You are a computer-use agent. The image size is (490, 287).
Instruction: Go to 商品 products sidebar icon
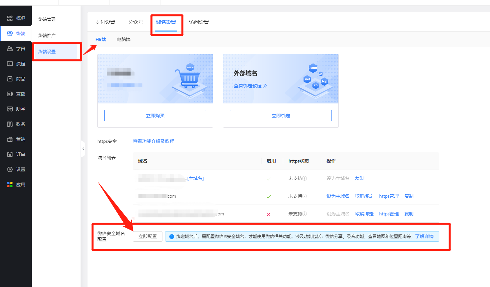10,79
